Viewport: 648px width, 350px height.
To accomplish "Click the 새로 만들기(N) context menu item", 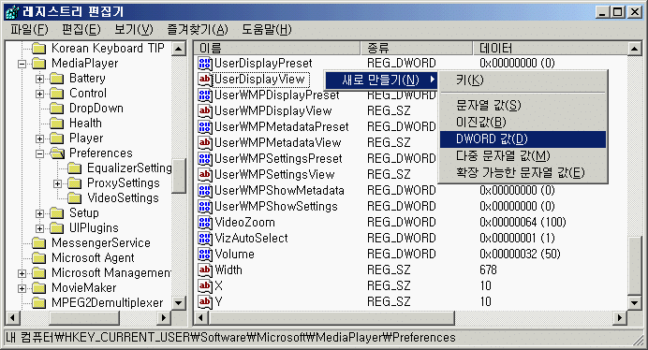I will click(381, 80).
